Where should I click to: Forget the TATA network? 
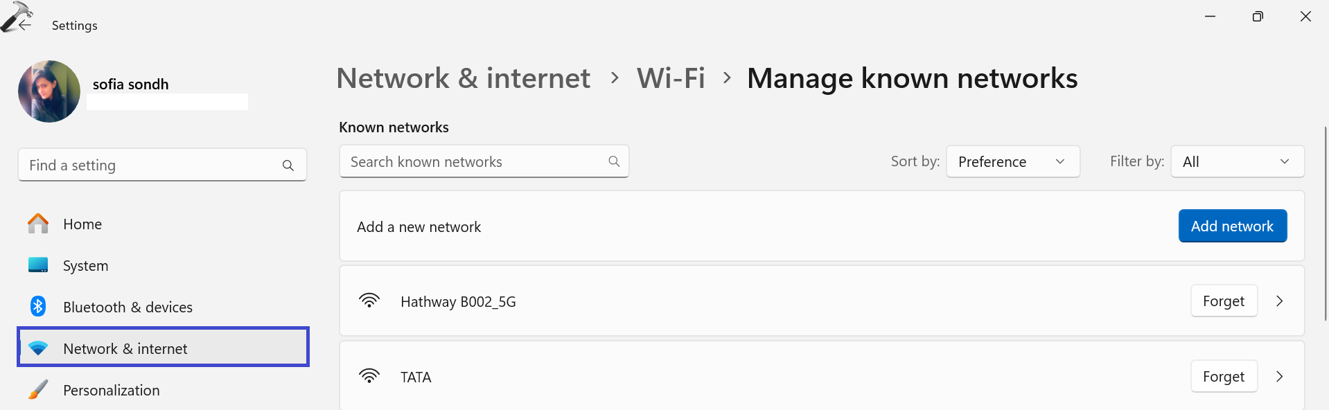pos(1224,376)
